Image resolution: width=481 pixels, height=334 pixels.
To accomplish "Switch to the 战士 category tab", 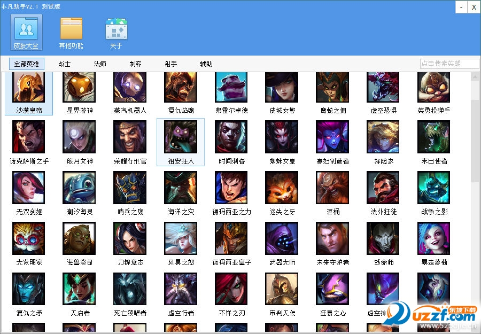I will pyautogui.click(x=64, y=64).
